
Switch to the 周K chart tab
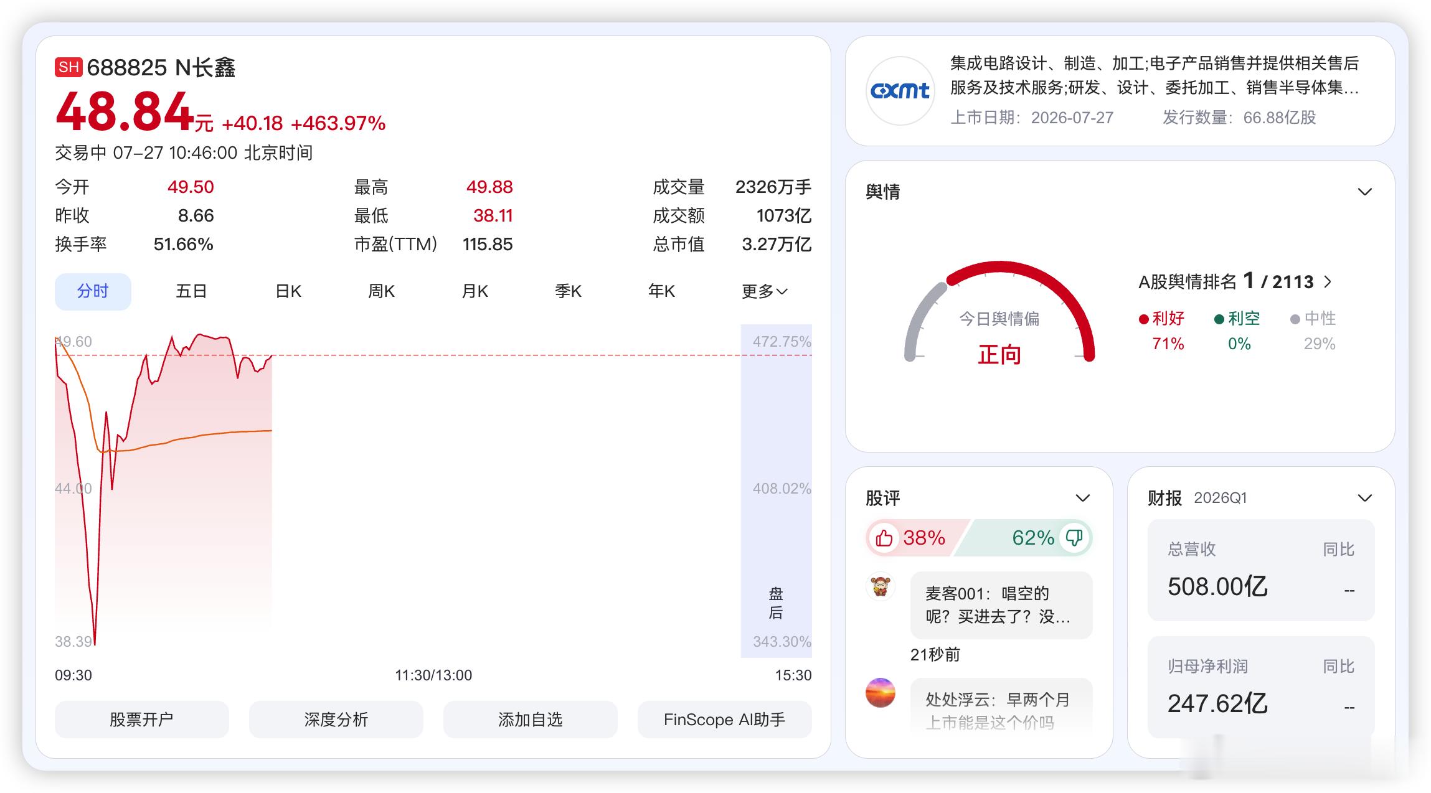click(381, 291)
